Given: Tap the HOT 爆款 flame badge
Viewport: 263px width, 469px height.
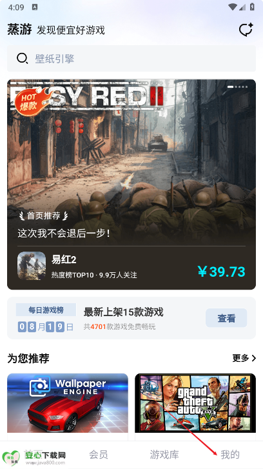Looking at the screenshot, I should (x=32, y=102).
